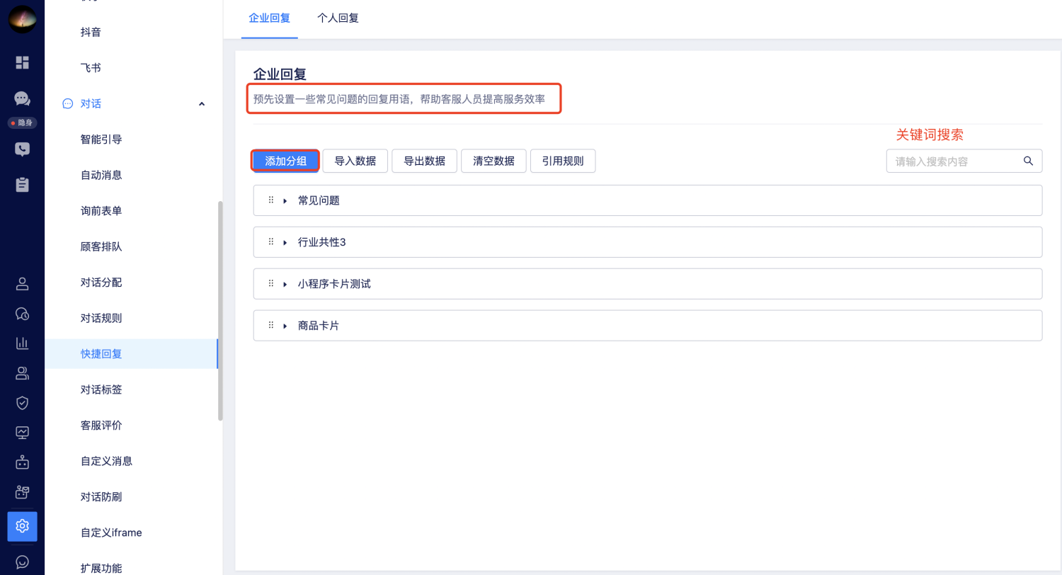
Task: Click the shield check icon
Action: click(x=22, y=403)
